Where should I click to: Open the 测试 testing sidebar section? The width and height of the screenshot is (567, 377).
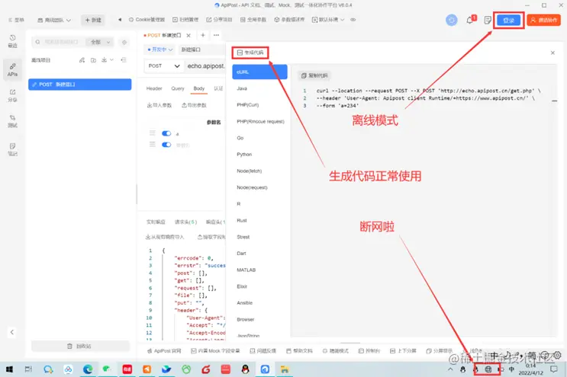coord(13,121)
